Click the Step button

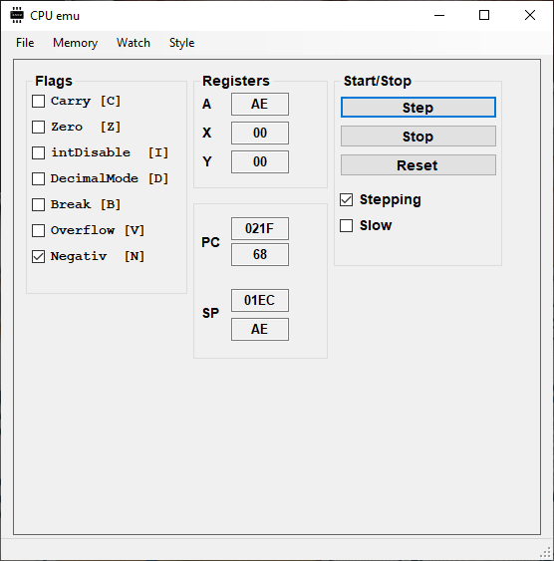(x=418, y=108)
